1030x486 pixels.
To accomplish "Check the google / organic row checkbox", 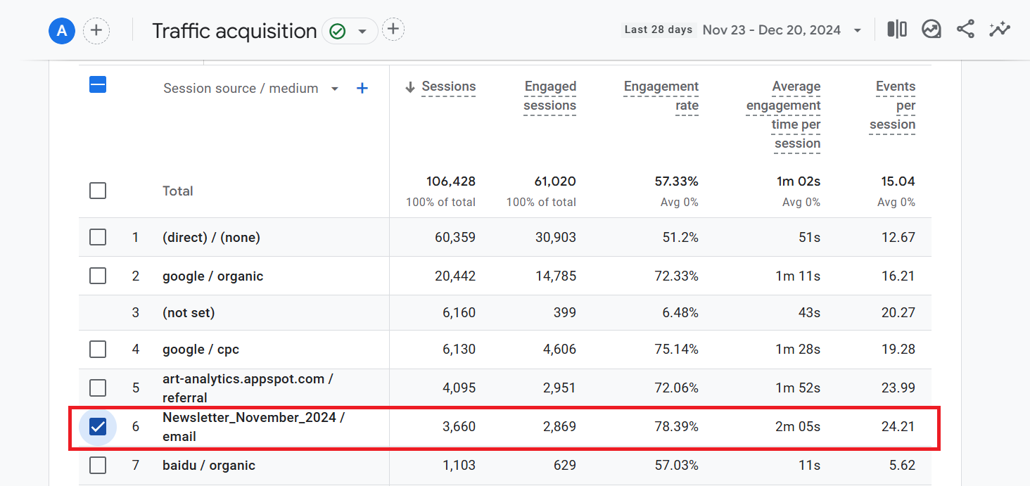I will tap(97, 276).
